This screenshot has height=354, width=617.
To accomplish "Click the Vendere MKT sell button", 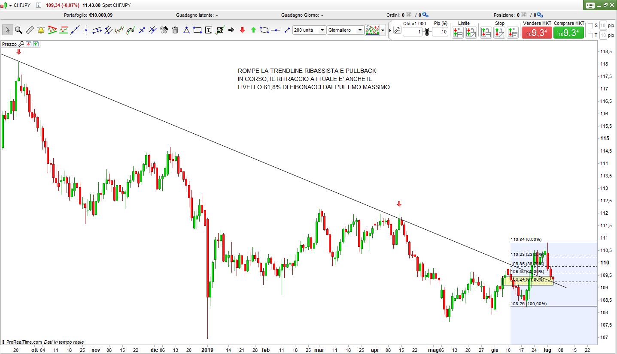I will click(x=536, y=33).
